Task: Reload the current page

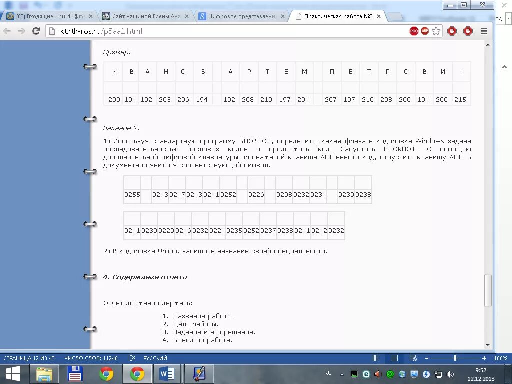Action: point(36,31)
